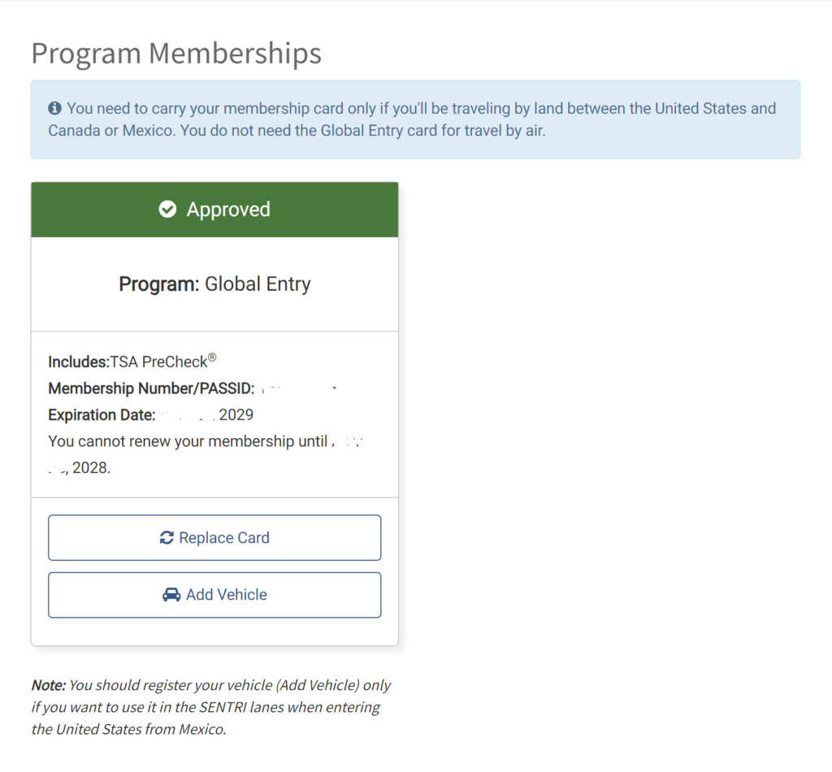The width and height of the screenshot is (832, 772).
Task: Click the redacted PASSID number value
Action: [x=301, y=388]
